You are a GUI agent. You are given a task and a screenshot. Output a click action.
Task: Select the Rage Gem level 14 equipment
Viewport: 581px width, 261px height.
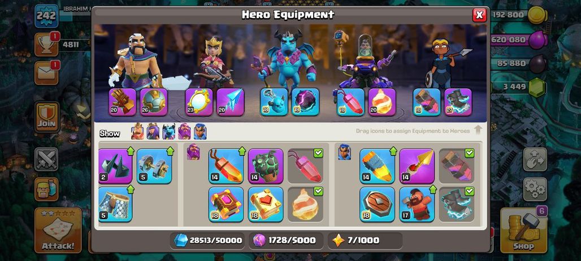click(226, 166)
